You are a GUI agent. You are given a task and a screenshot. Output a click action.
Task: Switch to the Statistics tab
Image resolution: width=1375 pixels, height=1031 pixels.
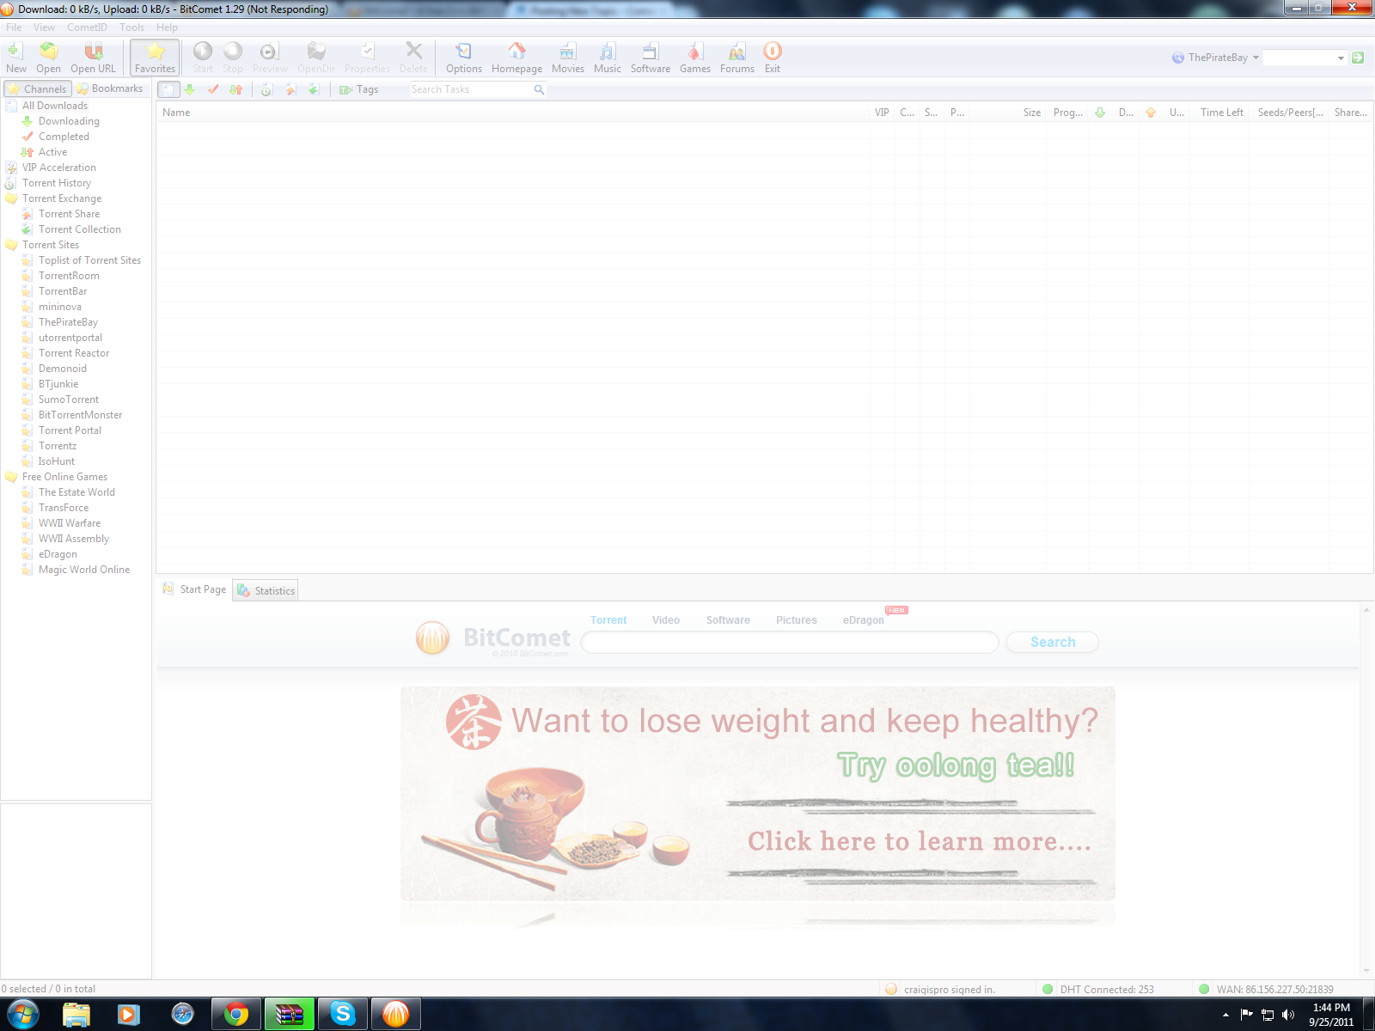tap(266, 590)
